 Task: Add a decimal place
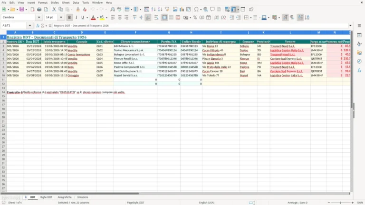click(217, 18)
